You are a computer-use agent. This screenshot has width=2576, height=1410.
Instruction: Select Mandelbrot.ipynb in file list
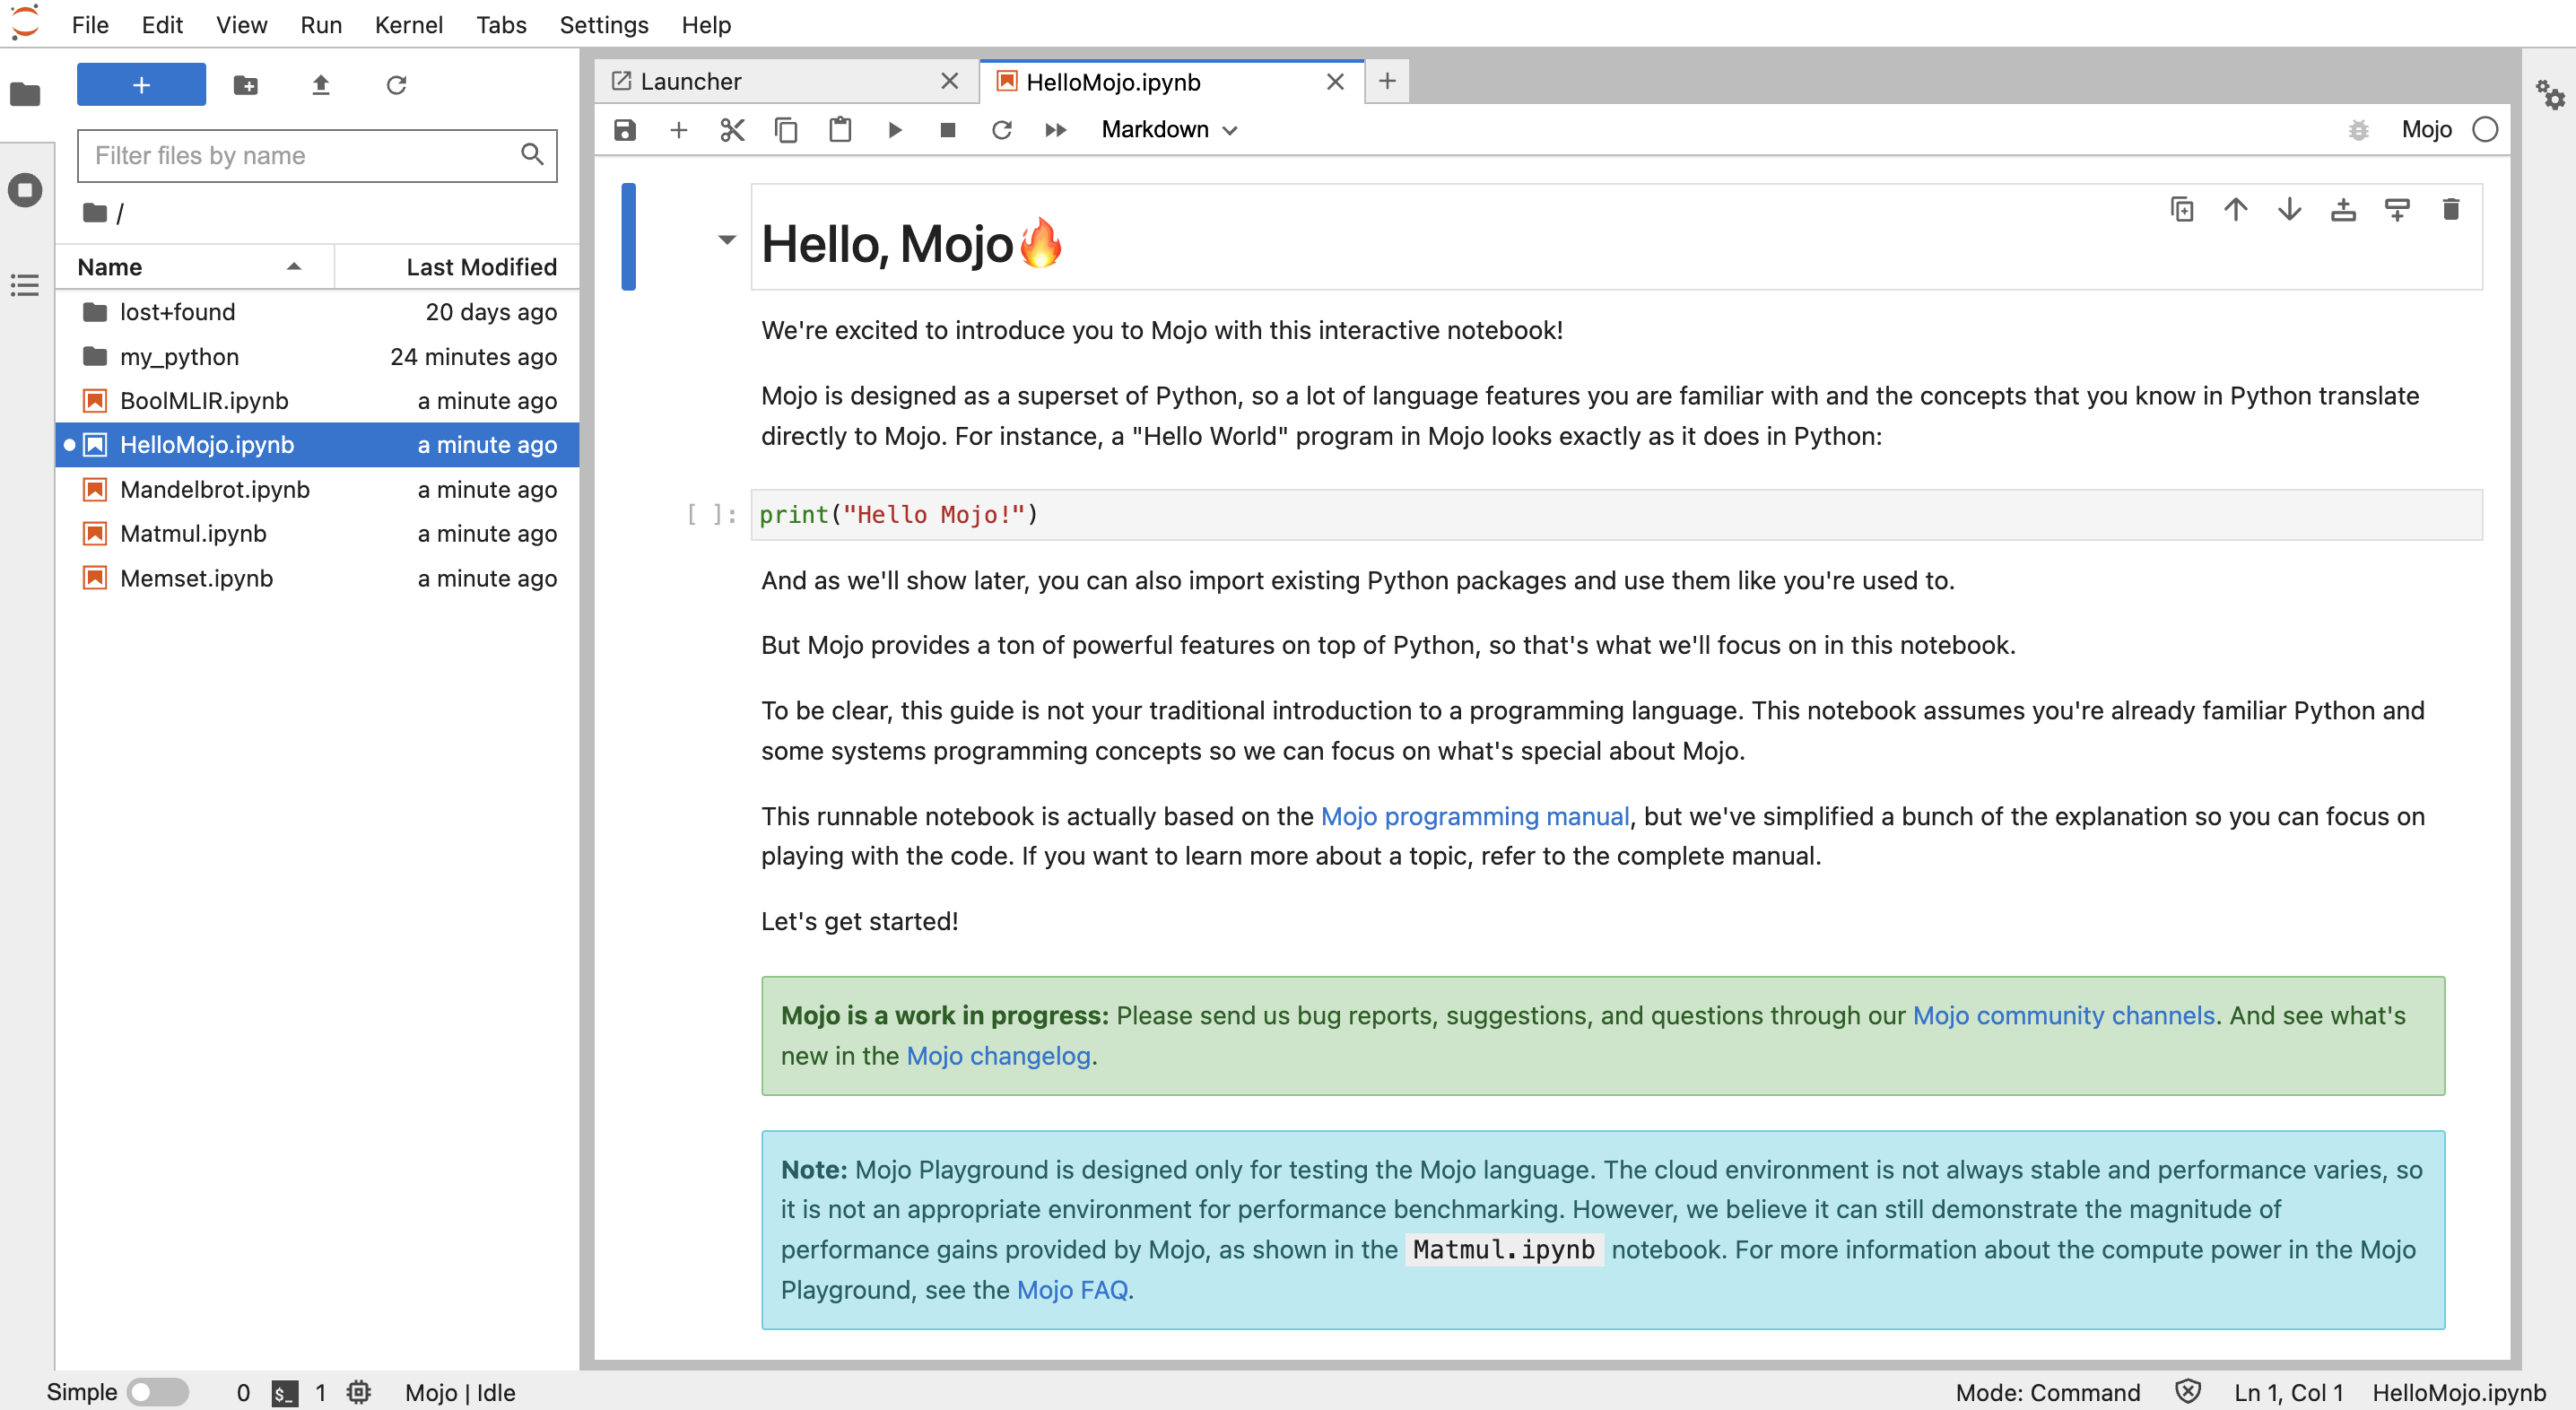[317, 490]
